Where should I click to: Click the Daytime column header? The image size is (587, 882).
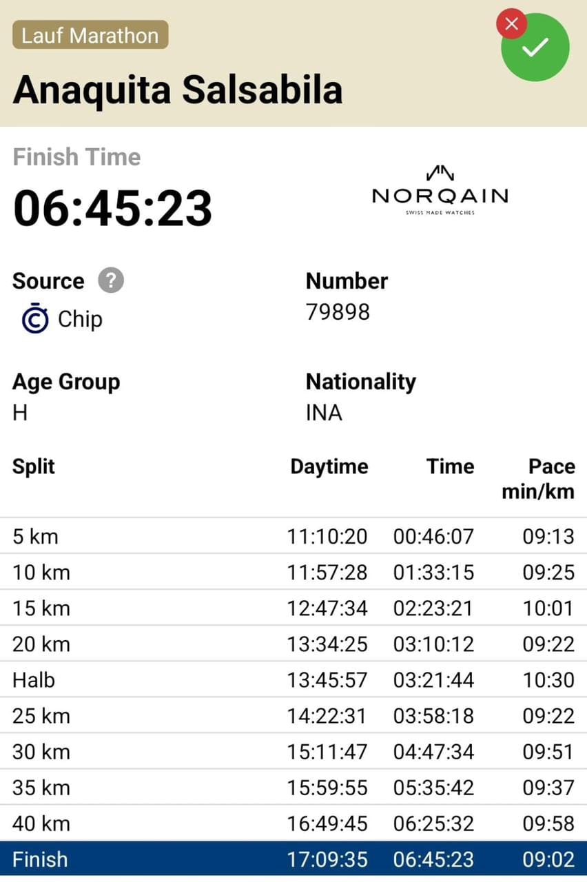tap(329, 466)
